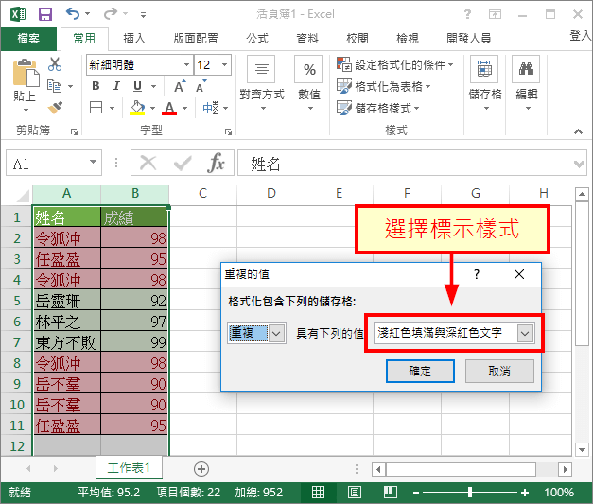Viewport: 593px width, 504px height.
Task: Open the font size dropdown
Action: [x=233, y=65]
